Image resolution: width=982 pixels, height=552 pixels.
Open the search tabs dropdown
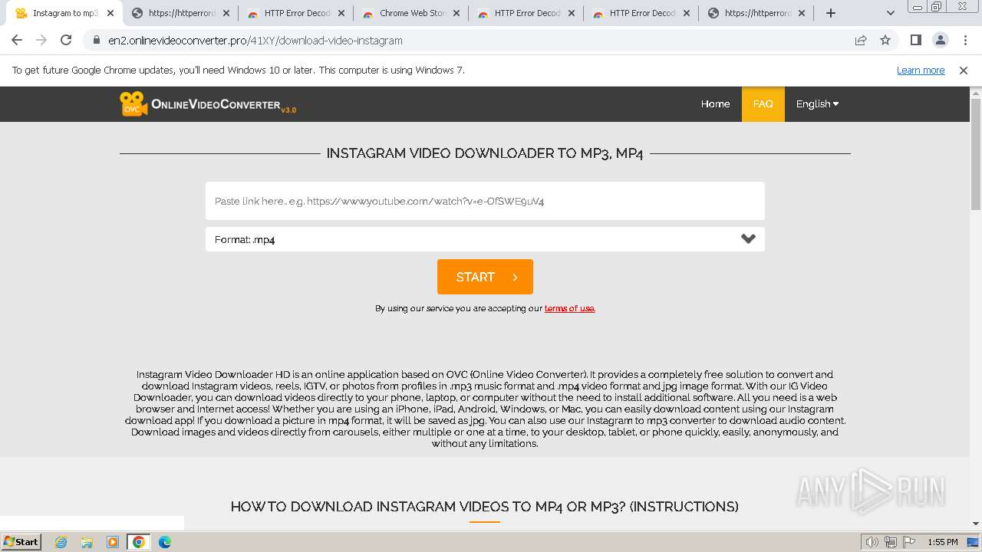coord(890,13)
